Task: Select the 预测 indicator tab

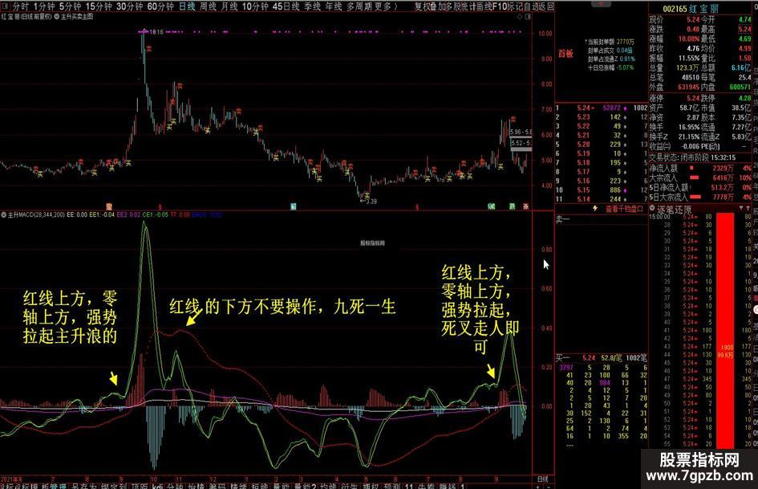Action: click(392, 486)
